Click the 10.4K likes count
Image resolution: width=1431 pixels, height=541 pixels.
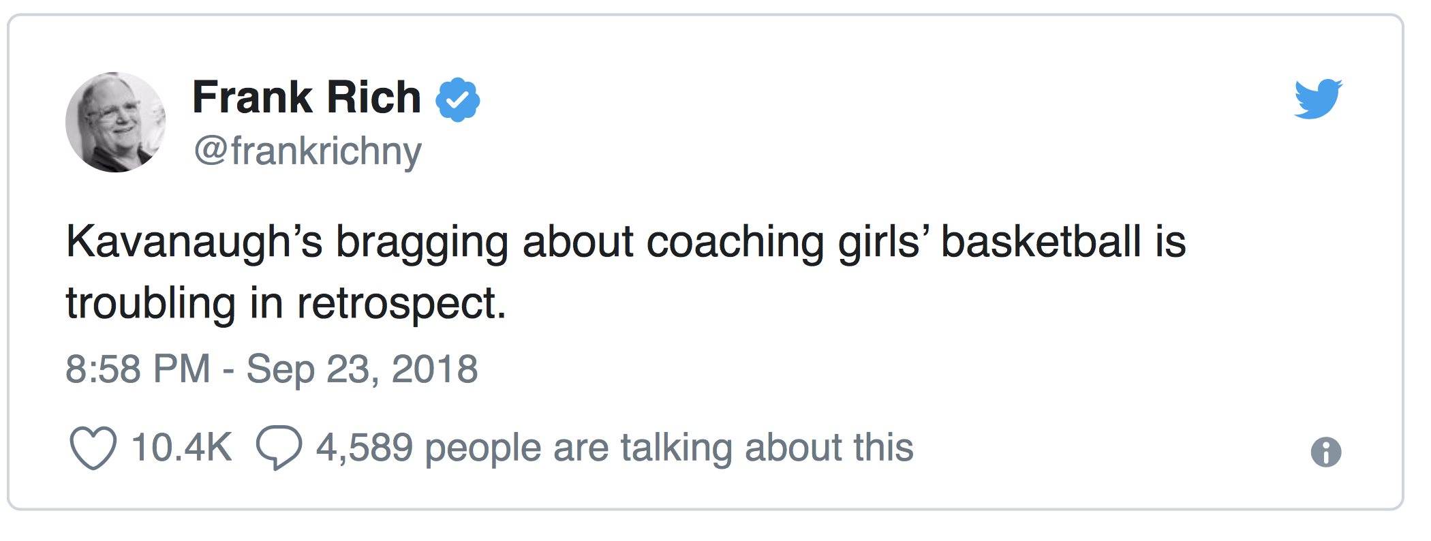click(x=181, y=448)
